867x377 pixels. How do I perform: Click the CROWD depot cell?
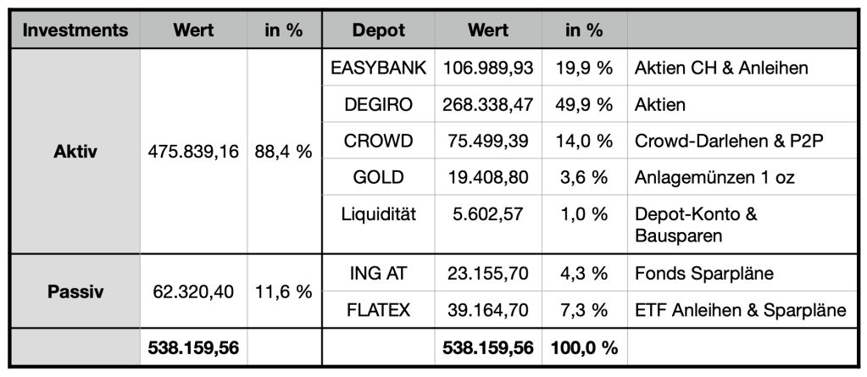[x=378, y=141]
